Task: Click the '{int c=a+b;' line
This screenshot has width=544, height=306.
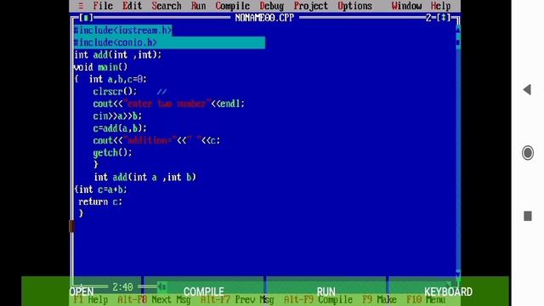Action: (100, 190)
